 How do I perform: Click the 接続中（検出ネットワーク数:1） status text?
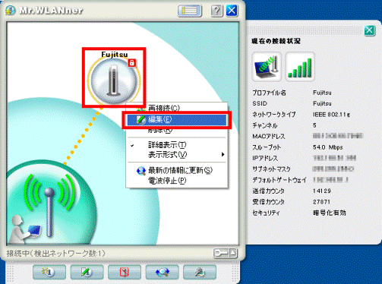click(55, 253)
